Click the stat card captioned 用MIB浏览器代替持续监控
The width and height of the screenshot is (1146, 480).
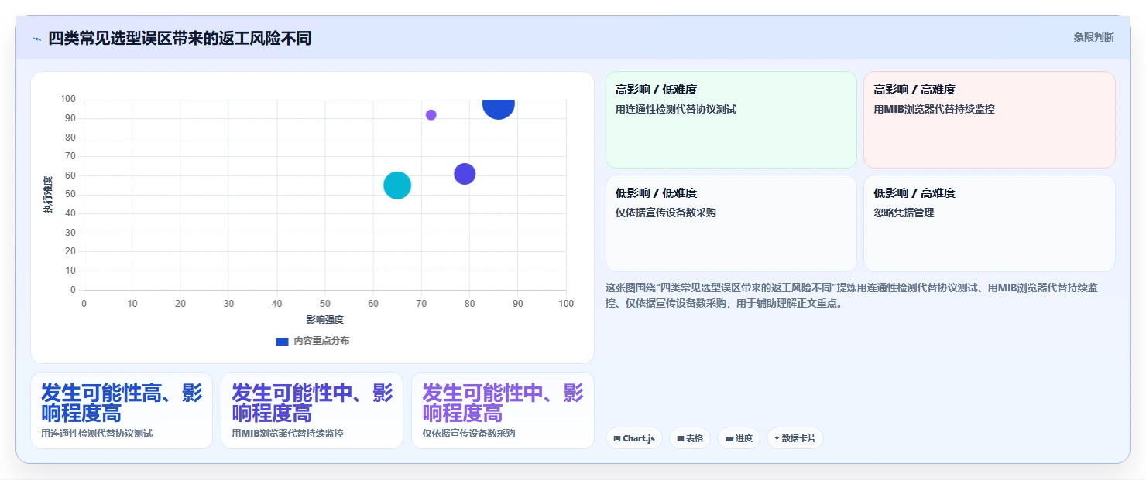312,410
